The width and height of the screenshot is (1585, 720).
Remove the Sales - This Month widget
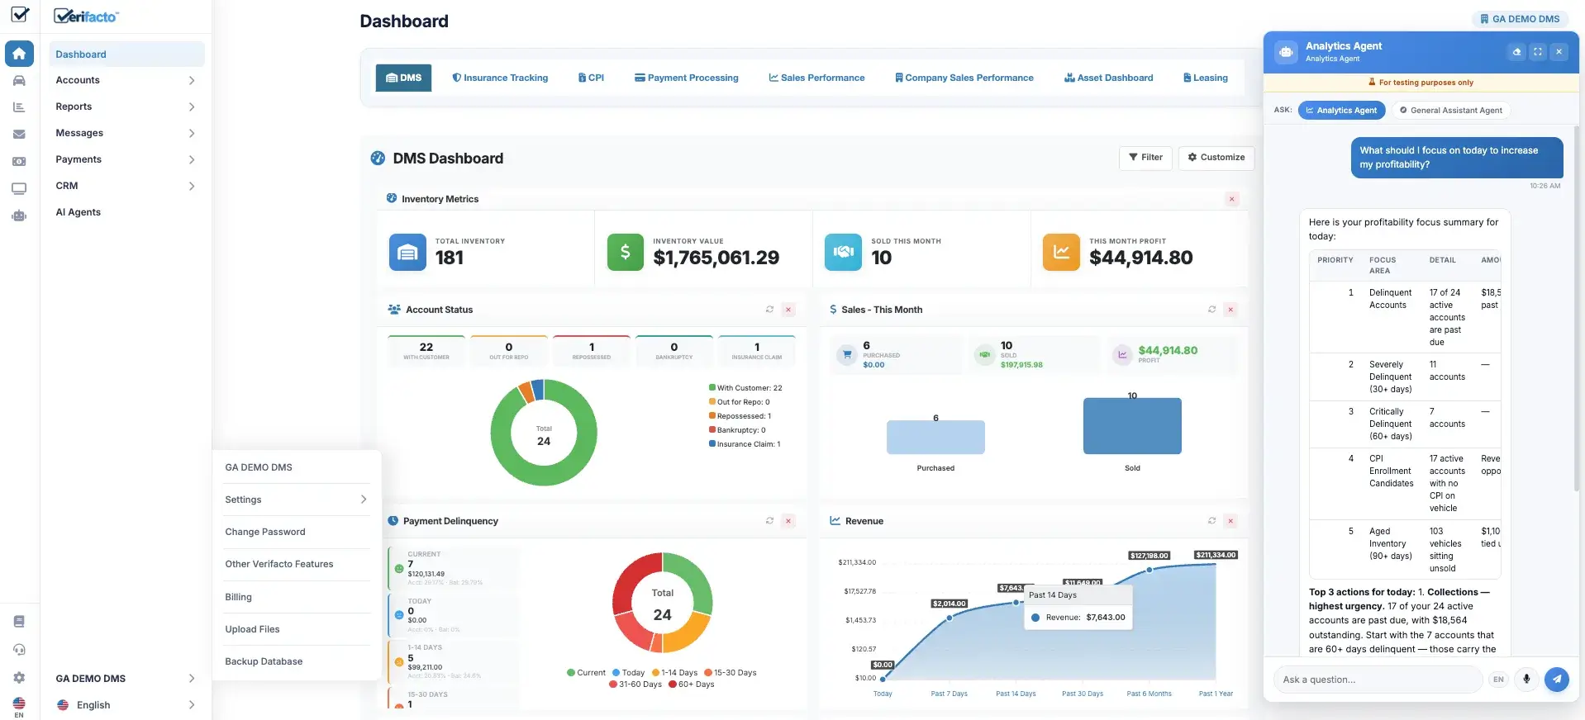[1230, 310]
